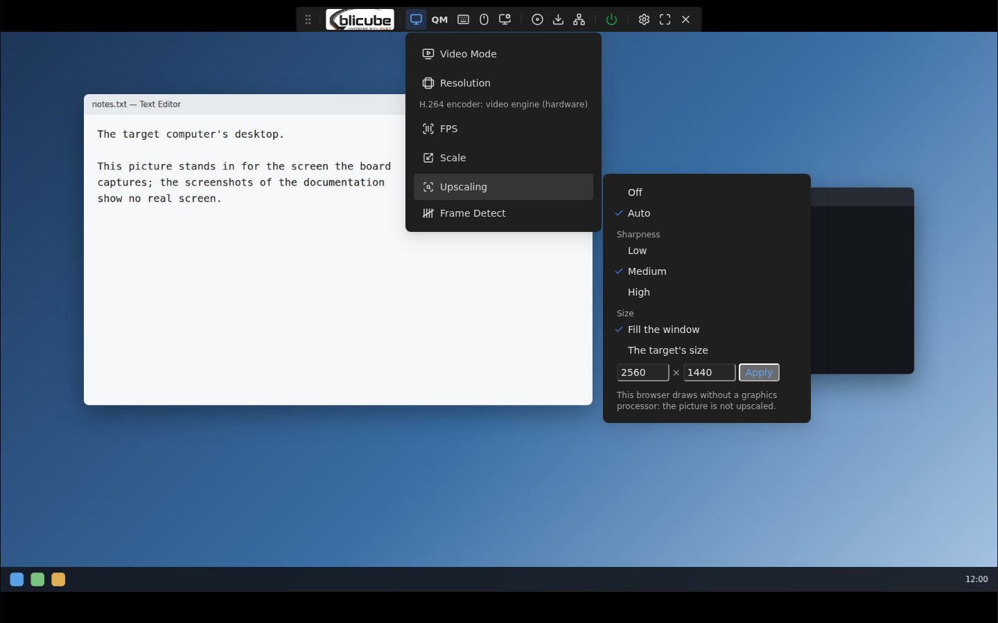Select the Upscaling menu entry
998x623 pixels.
[503, 187]
